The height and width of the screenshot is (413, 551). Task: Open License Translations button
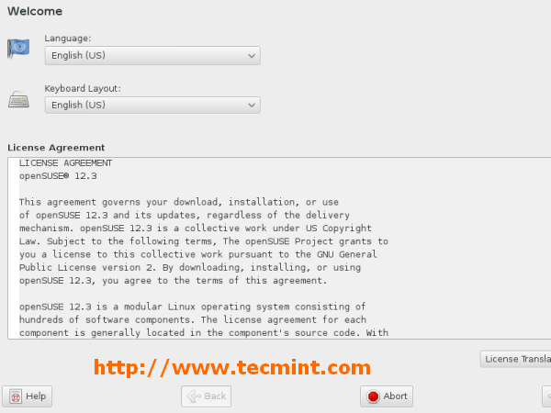tap(515, 359)
